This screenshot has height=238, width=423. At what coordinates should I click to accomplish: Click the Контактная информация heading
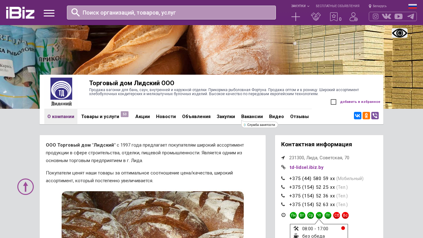point(316,144)
